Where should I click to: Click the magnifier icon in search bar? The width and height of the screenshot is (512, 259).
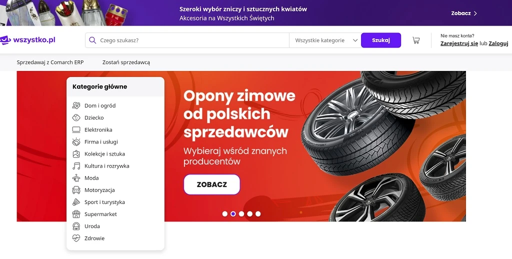tap(92, 40)
